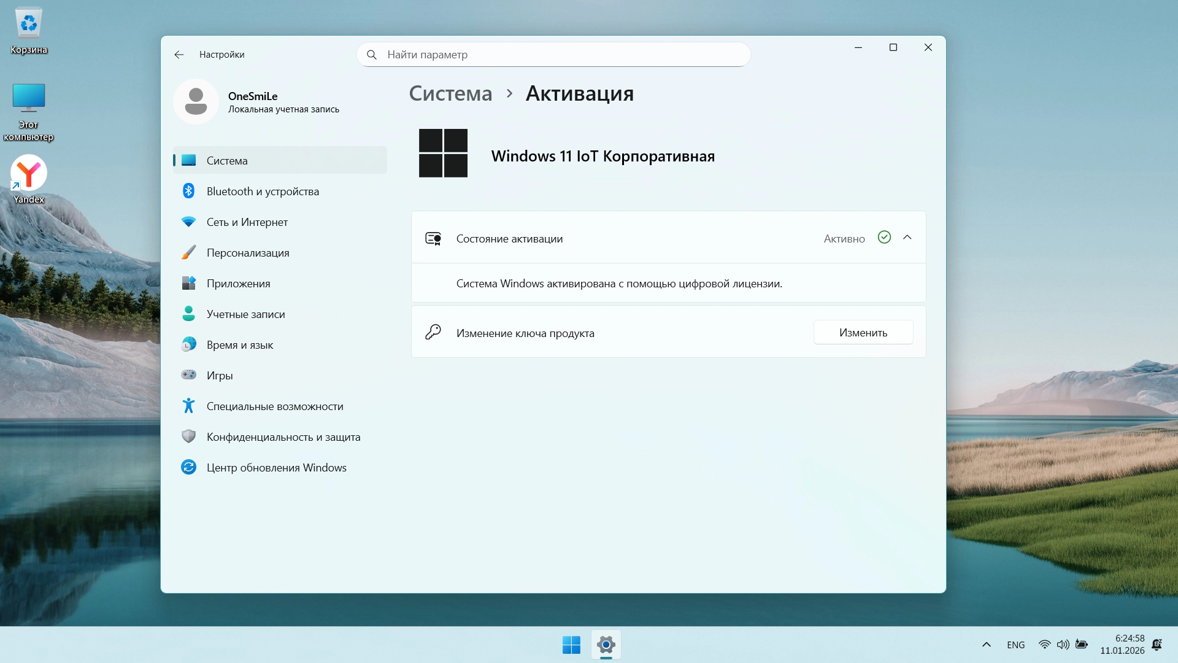Go to Время и язык section

(240, 345)
